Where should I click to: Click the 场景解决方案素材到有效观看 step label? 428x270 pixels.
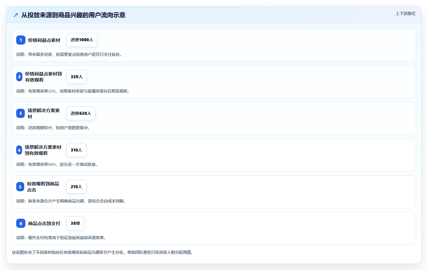coord(43,150)
